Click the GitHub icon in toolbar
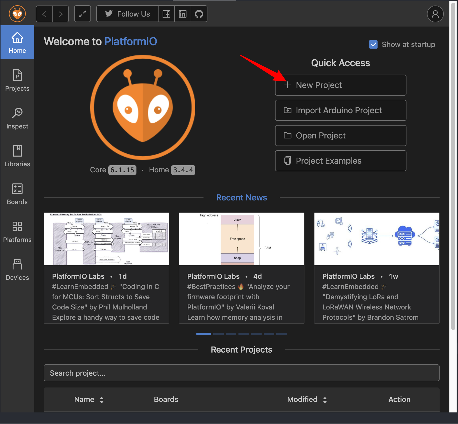Image resolution: width=458 pixels, height=424 pixels. 199,14
